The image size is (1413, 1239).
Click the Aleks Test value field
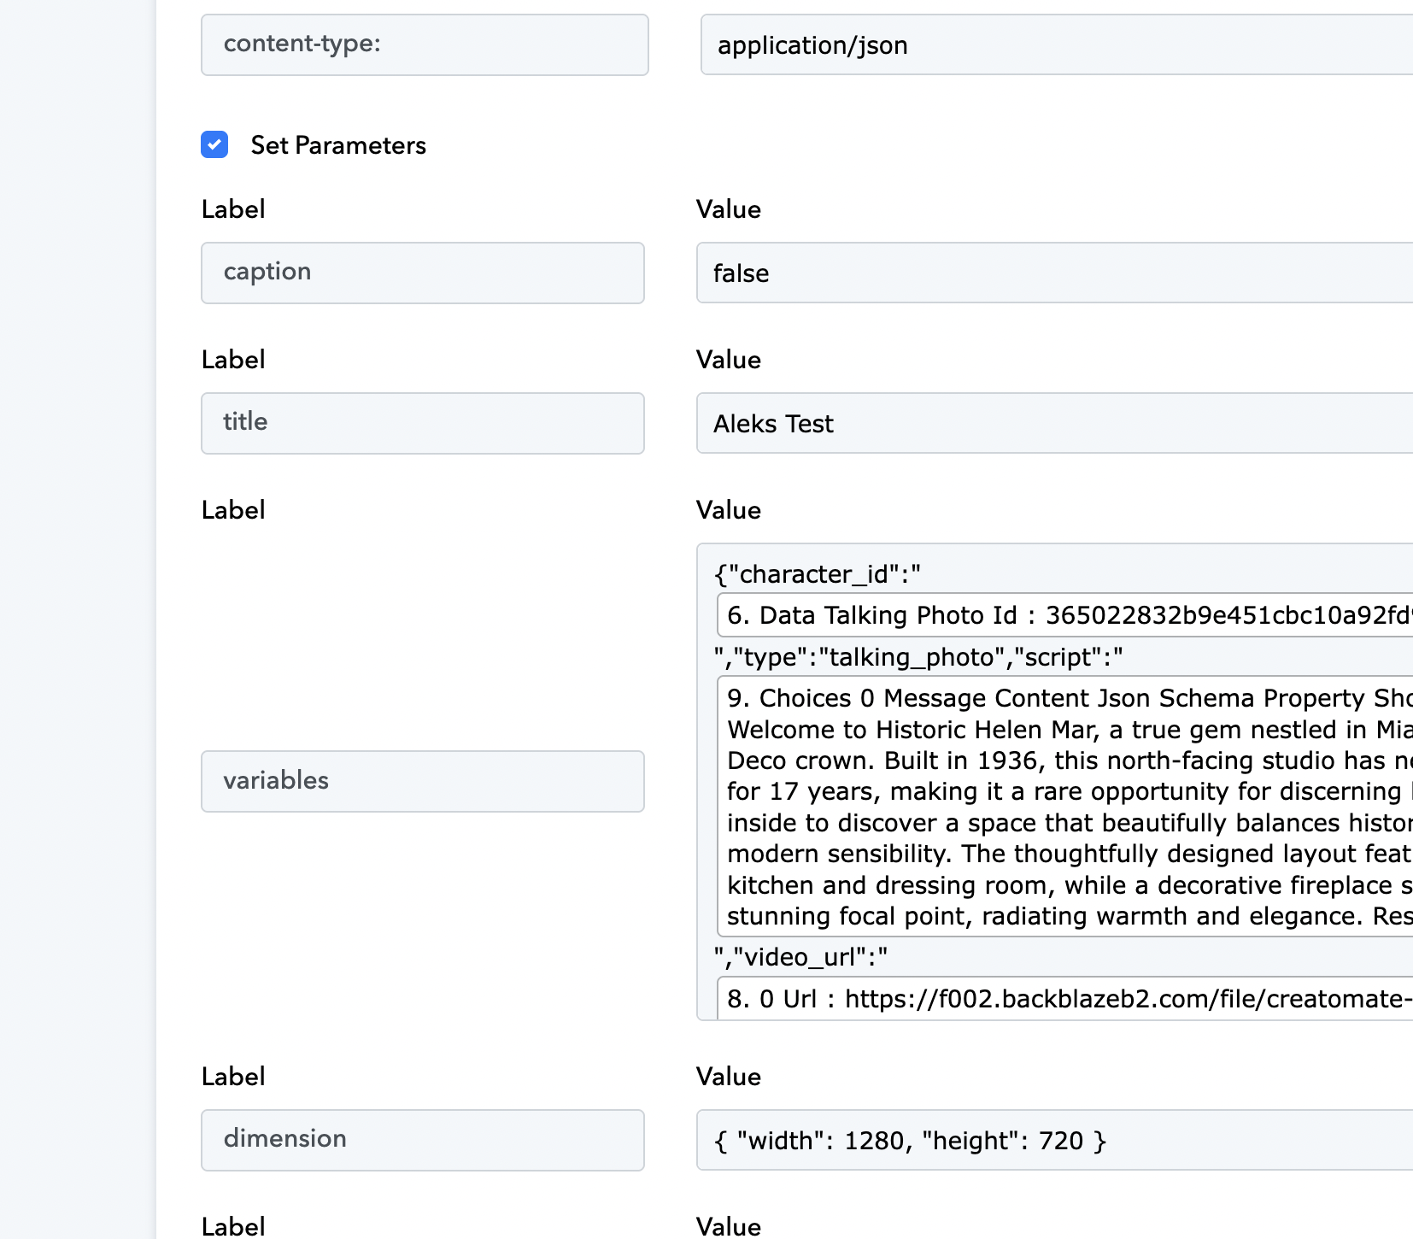1054,423
